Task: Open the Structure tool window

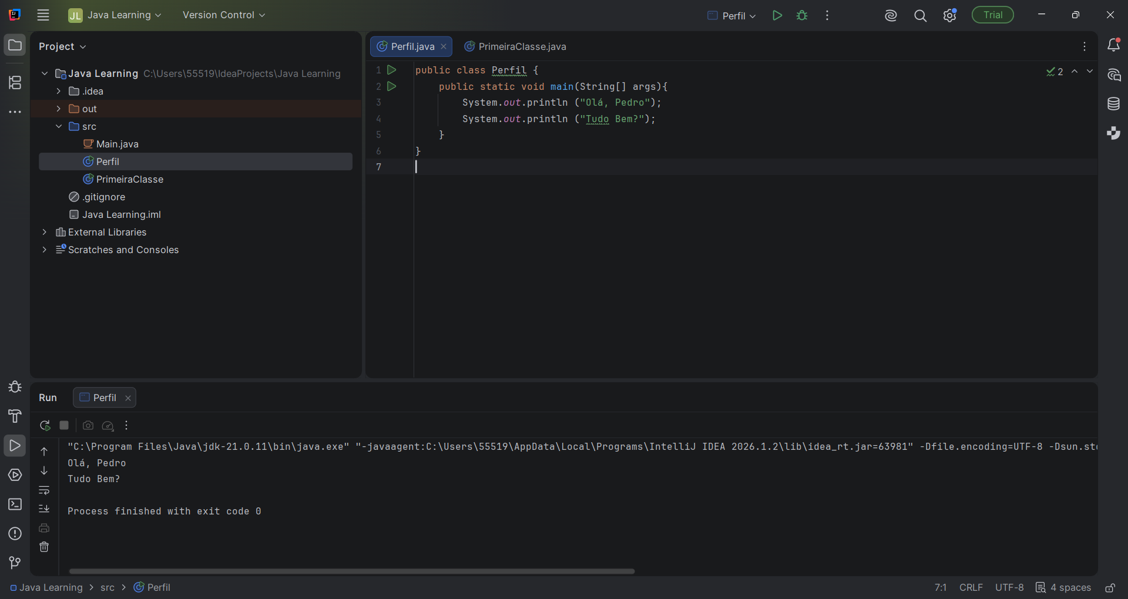Action: point(15,83)
